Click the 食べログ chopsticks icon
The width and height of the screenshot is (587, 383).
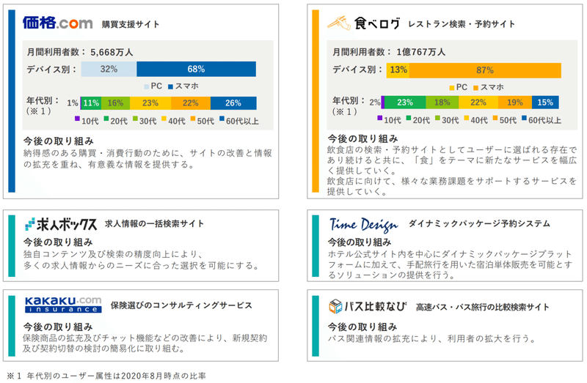pos(339,23)
